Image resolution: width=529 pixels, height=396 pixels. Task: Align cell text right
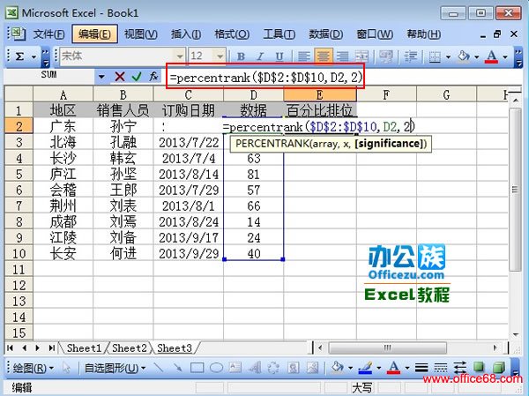[x=342, y=56]
